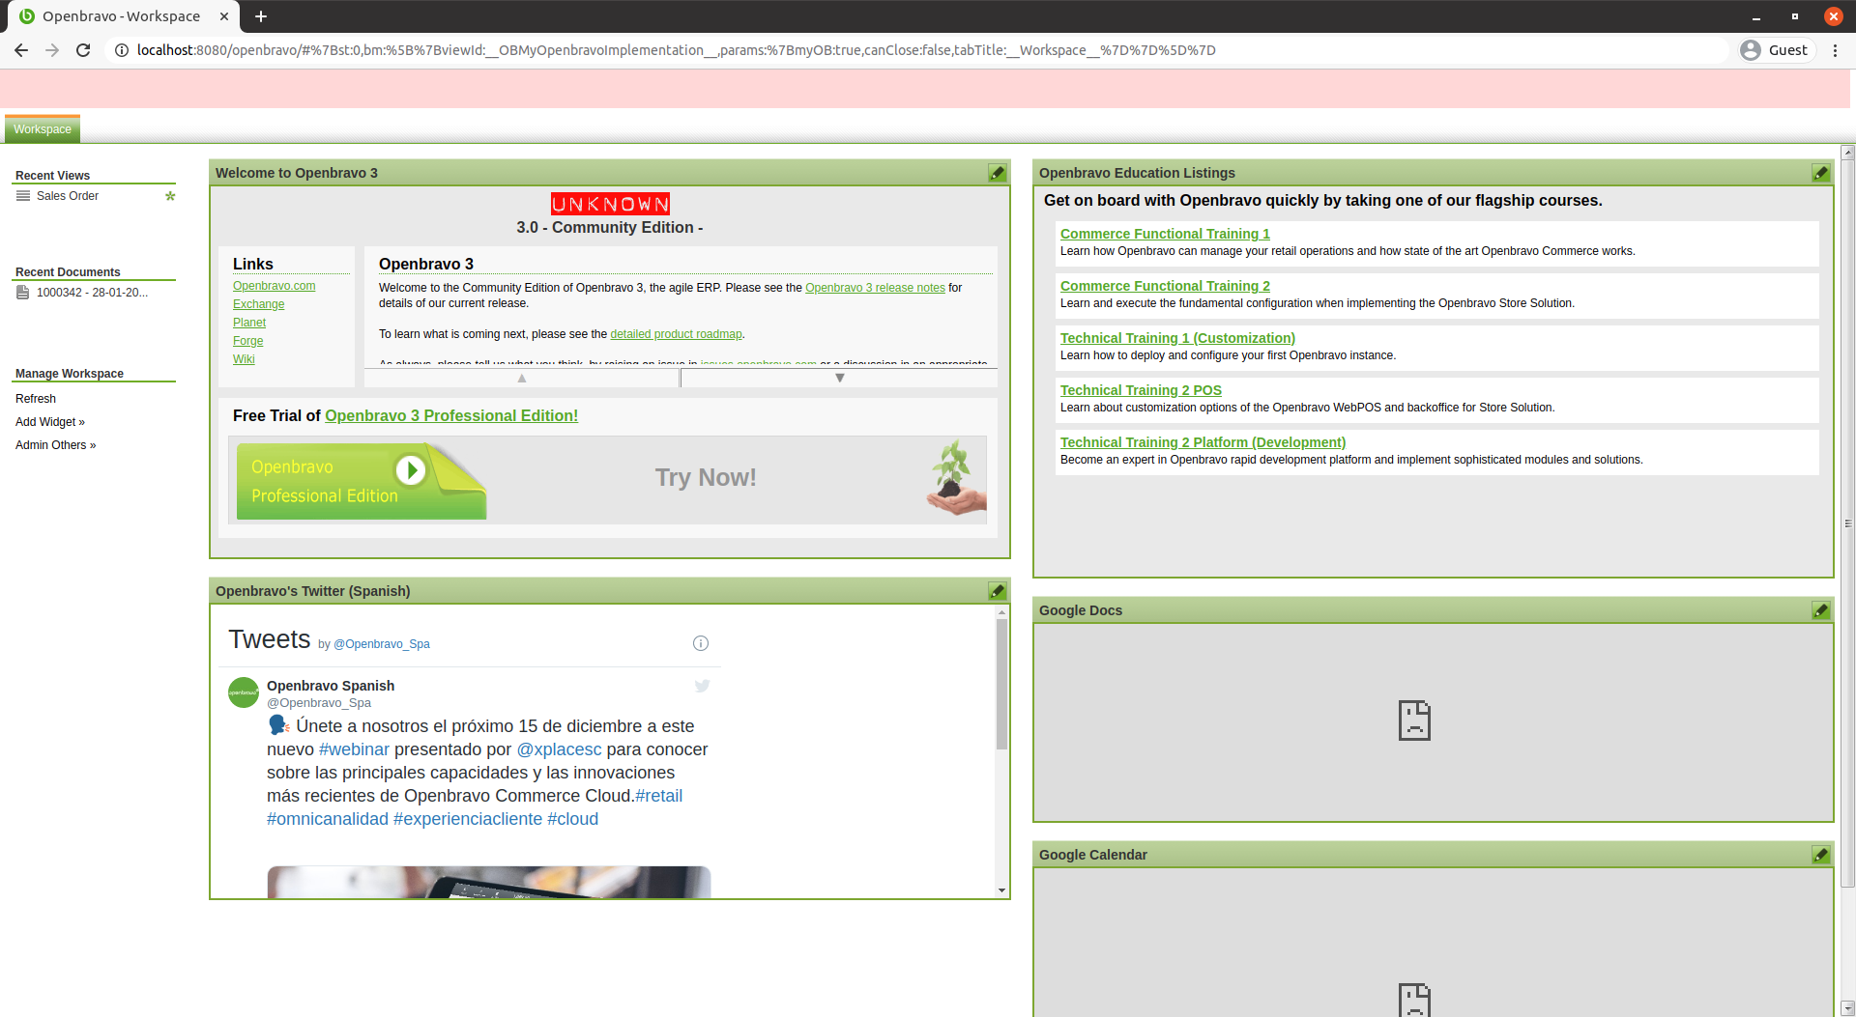Screen dimensions: 1856x1017
Task: Open the Guest profile menu
Action: coord(1775,50)
